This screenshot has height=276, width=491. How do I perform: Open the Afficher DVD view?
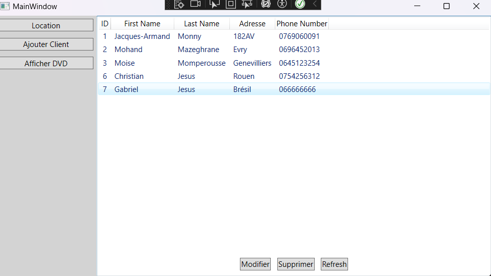pos(46,63)
